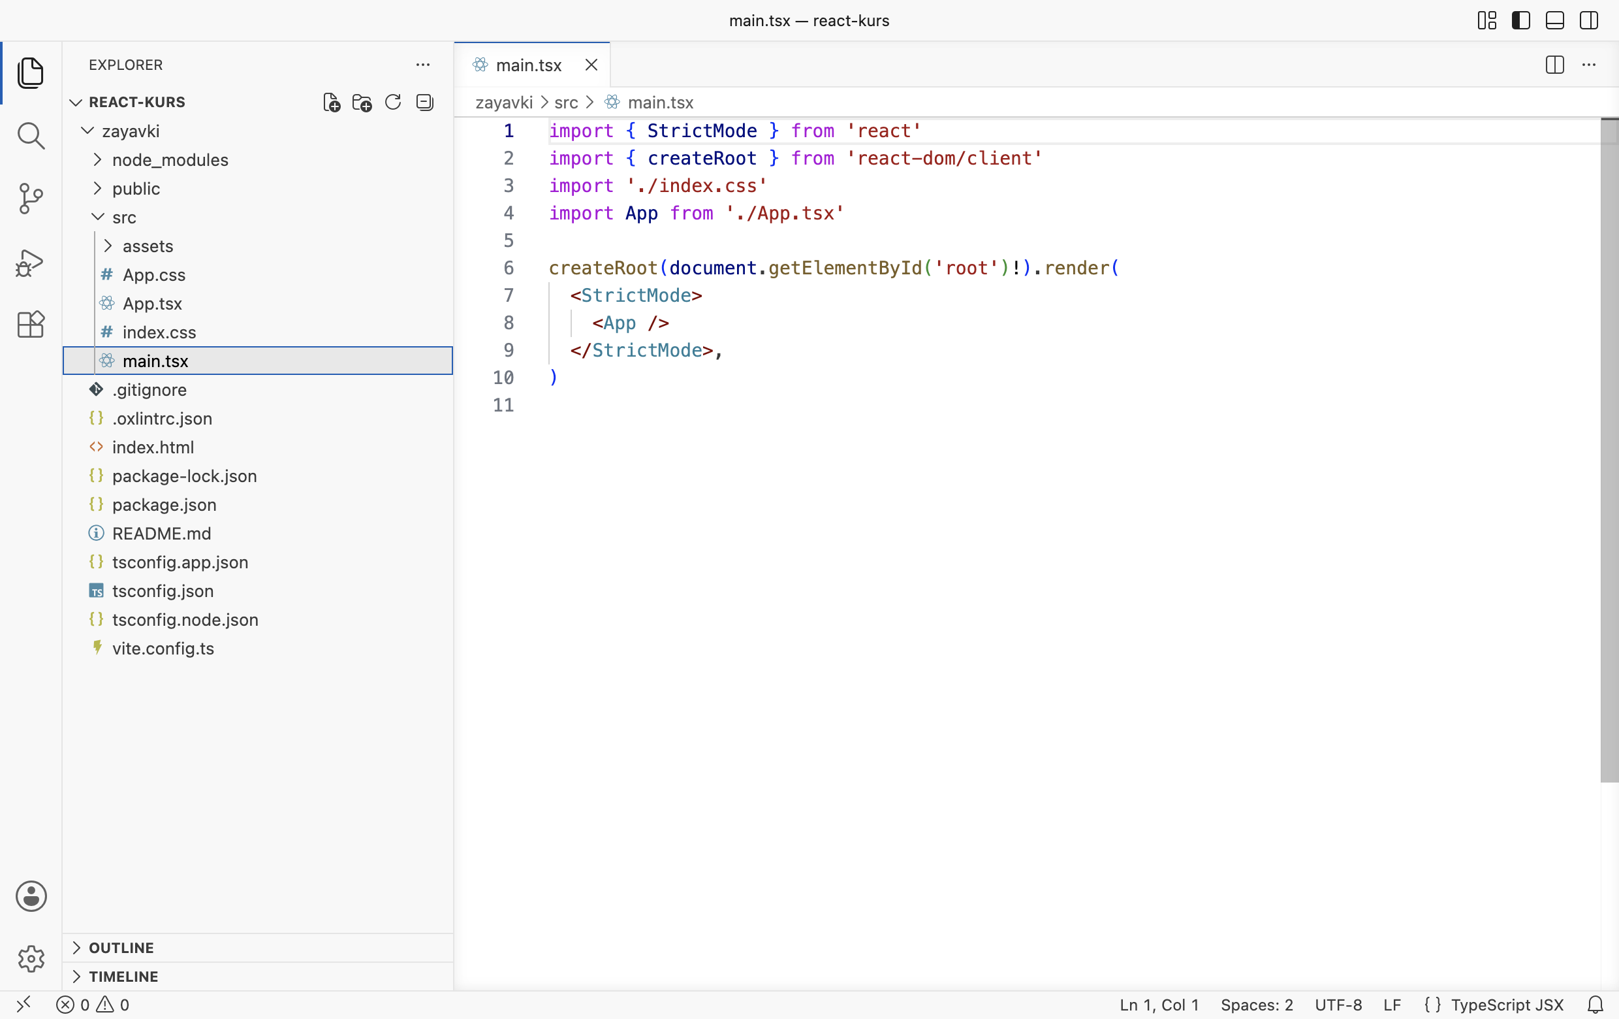Open Customize Layout in title bar
Screen dimensions: 1619x1019
[1486, 20]
